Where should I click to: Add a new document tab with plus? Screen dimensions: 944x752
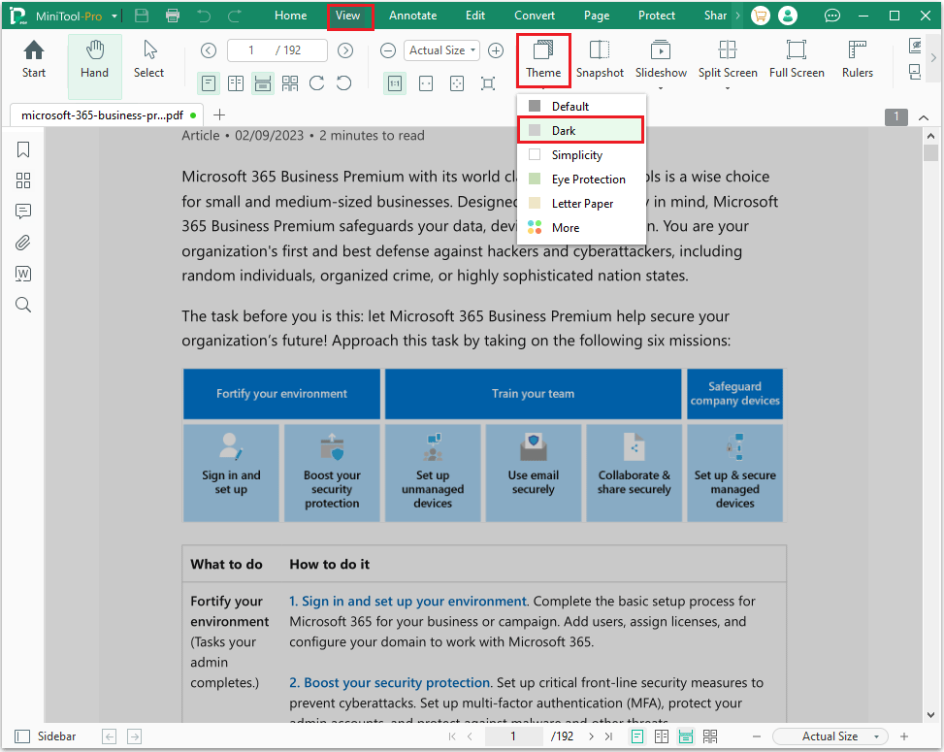(x=219, y=114)
